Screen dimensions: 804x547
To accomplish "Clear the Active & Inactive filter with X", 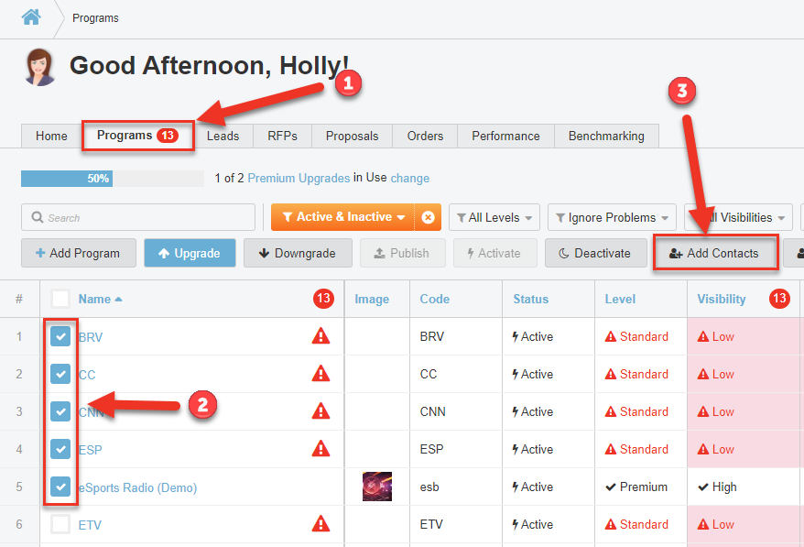I will pos(428,217).
